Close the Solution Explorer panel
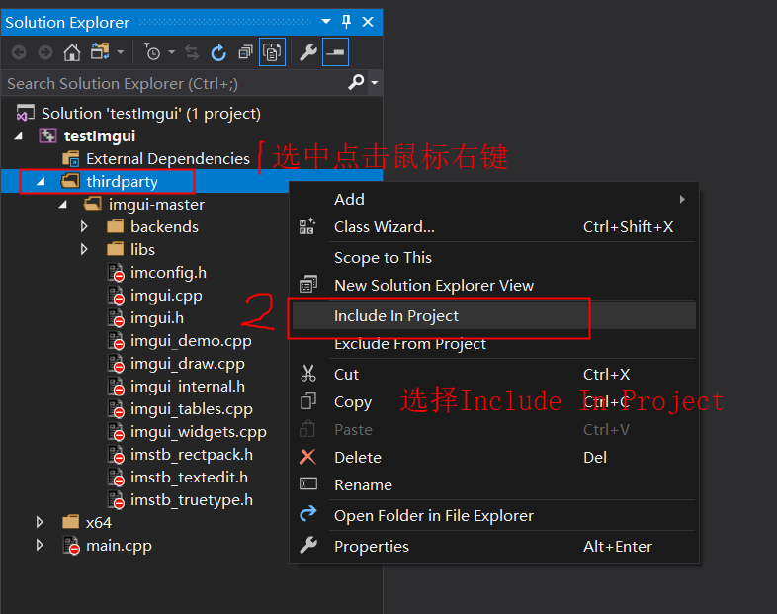The height and width of the screenshot is (614, 777). [368, 22]
